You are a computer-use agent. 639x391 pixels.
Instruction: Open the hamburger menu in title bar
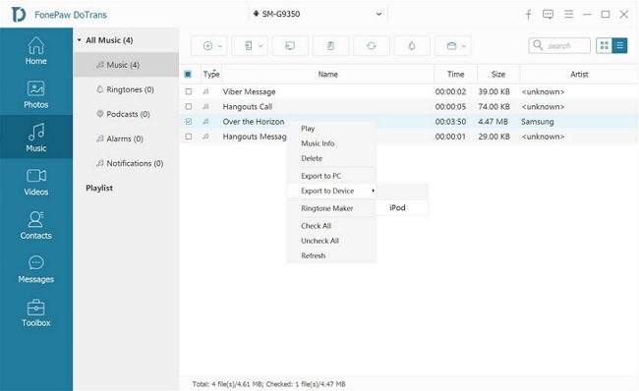[568, 15]
